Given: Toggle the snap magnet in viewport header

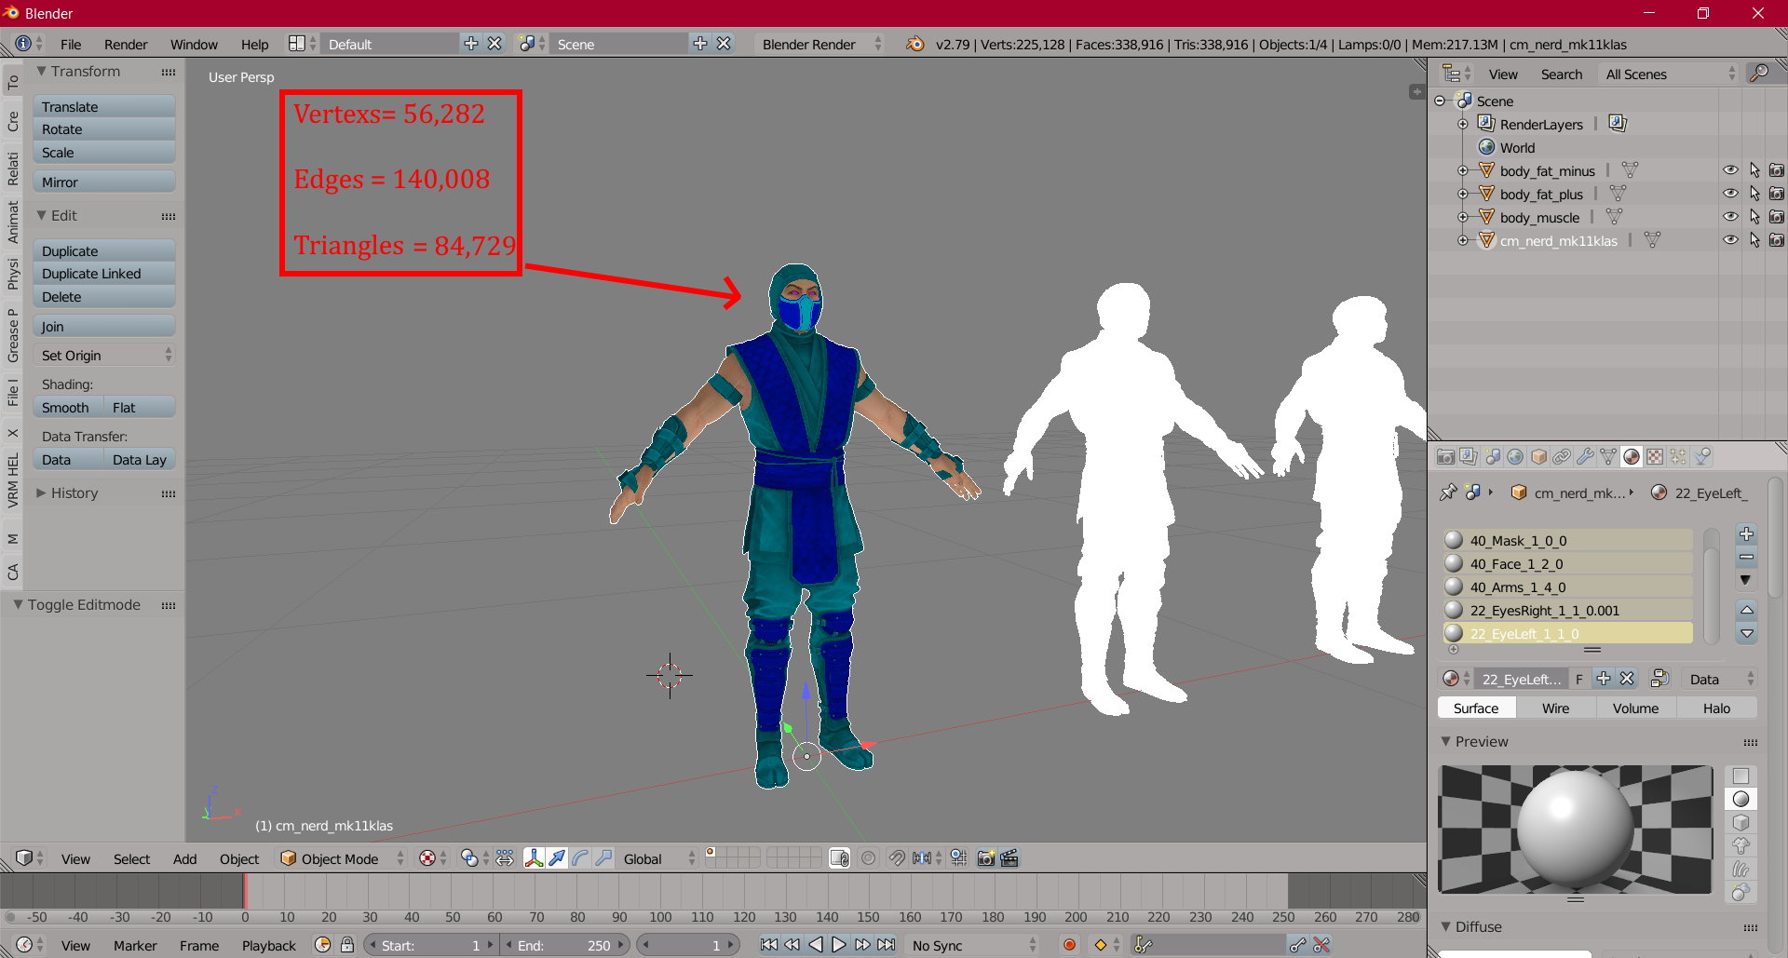Looking at the screenshot, I should pos(896,858).
